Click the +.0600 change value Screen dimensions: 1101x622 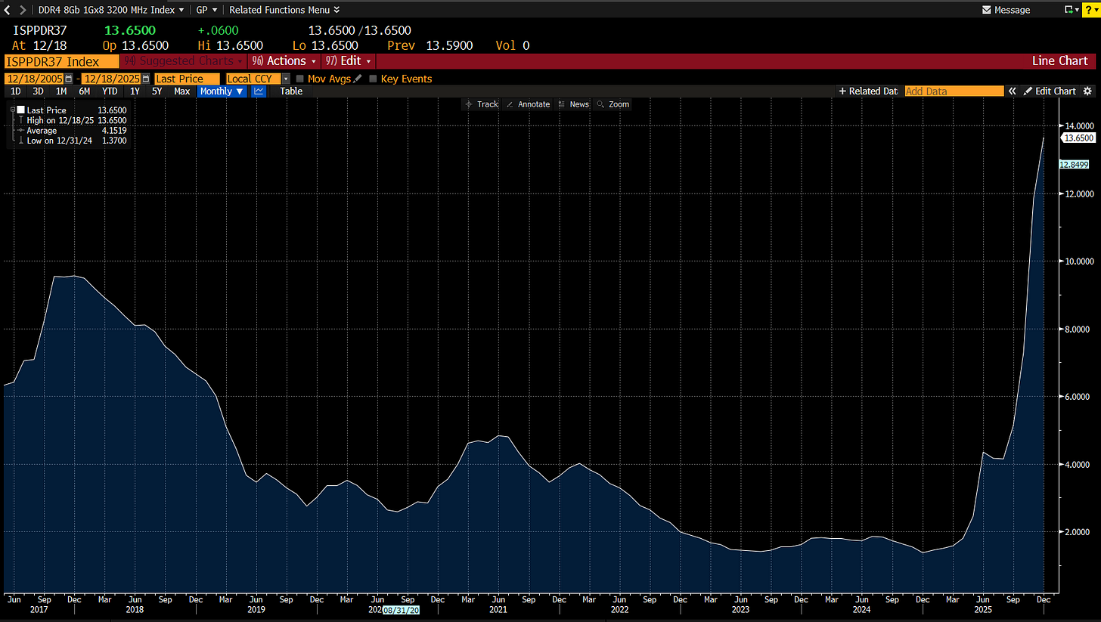(217, 30)
